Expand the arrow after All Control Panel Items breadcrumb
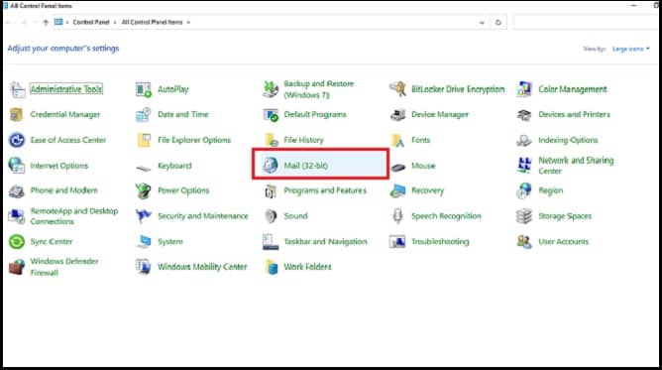Image resolution: width=662 pixels, height=370 pixels. 188,23
